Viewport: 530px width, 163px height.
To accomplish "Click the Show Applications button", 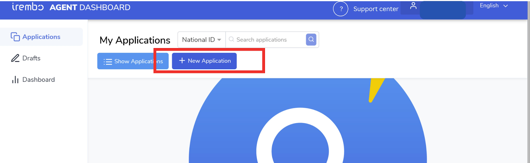I will click(x=133, y=61).
